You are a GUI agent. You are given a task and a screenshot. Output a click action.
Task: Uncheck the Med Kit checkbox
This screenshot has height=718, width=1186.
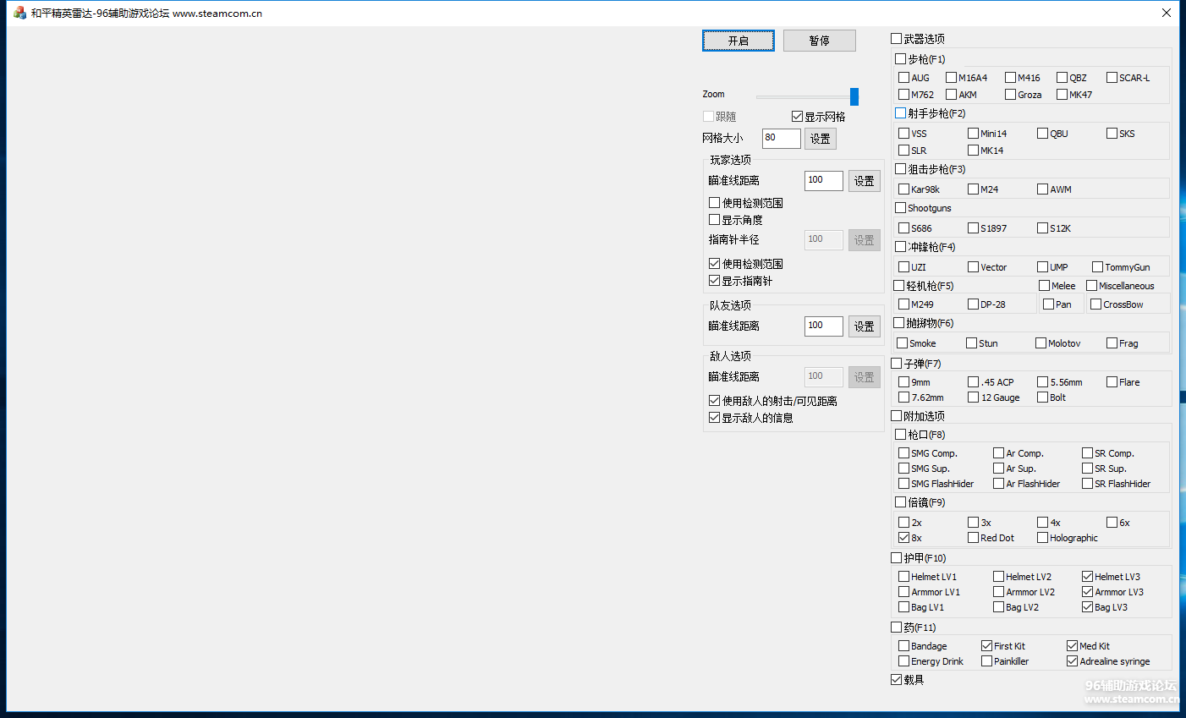coord(1072,646)
